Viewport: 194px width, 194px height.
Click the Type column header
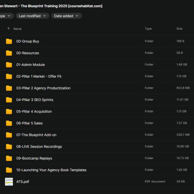pos(148,29)
